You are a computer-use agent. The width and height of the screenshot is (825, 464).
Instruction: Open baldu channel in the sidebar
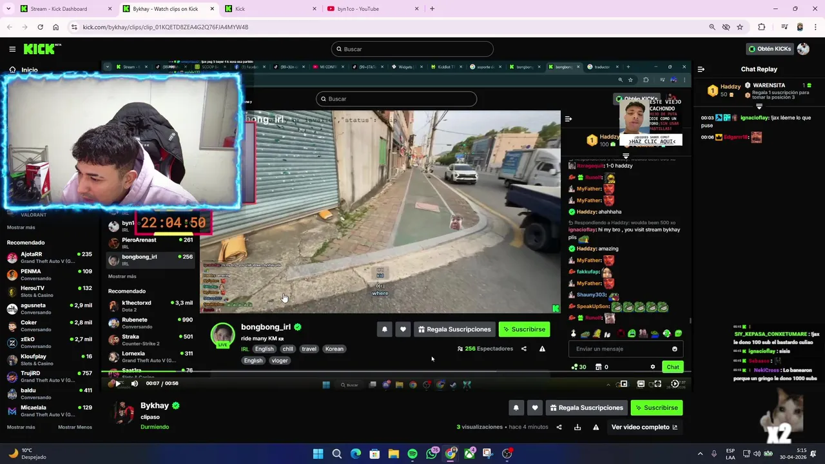pos(50,393)
